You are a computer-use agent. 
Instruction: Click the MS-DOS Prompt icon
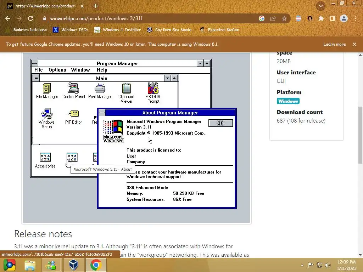click(153, 93)
